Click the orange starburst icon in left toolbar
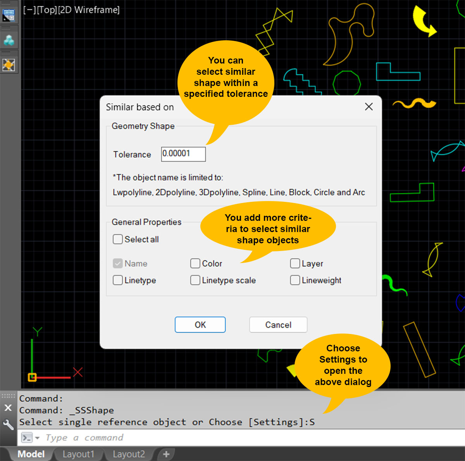Screen dimensions: 465x461 pos(9,65)
